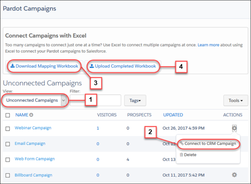Image resolution: width=251 pixels, height=184 pixels.
Task: Expand the Tags dropdown
Action: (135, 100)
